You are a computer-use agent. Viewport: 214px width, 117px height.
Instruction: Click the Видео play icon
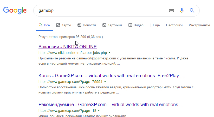(x=130, y=25)
